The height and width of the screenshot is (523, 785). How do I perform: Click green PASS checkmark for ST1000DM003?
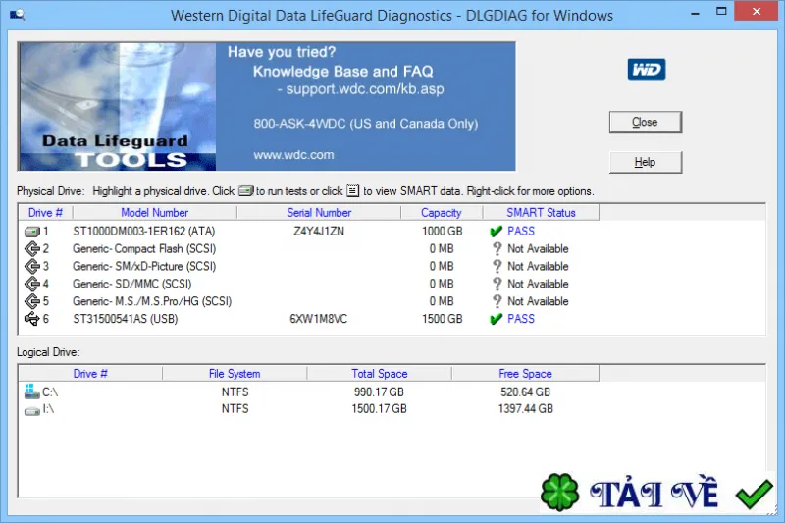click(x=496, y=232)
